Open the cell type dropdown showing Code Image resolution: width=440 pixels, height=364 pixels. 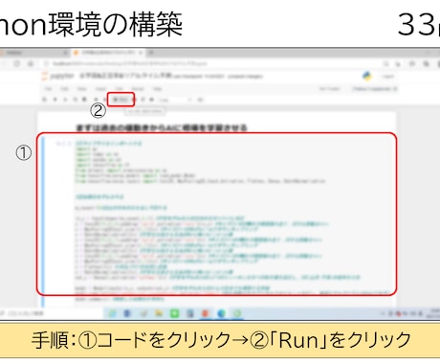pyautogui.click(x=175, y=100)
